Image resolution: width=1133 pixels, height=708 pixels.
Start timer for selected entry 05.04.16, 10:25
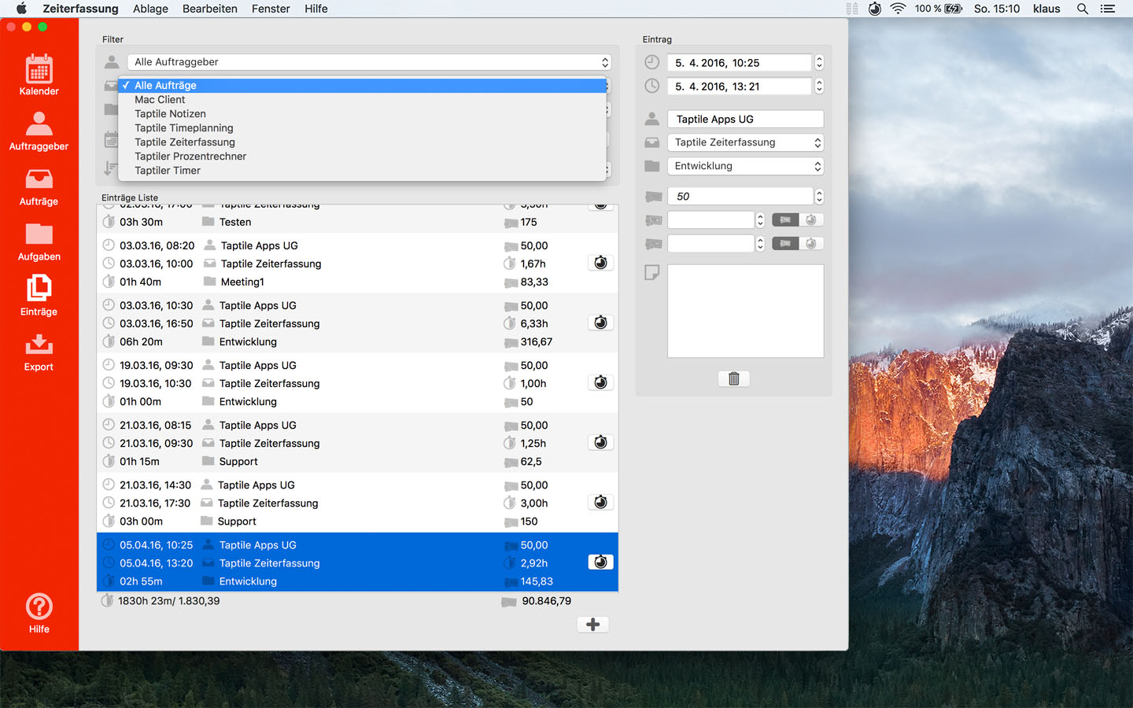[600, 562]
